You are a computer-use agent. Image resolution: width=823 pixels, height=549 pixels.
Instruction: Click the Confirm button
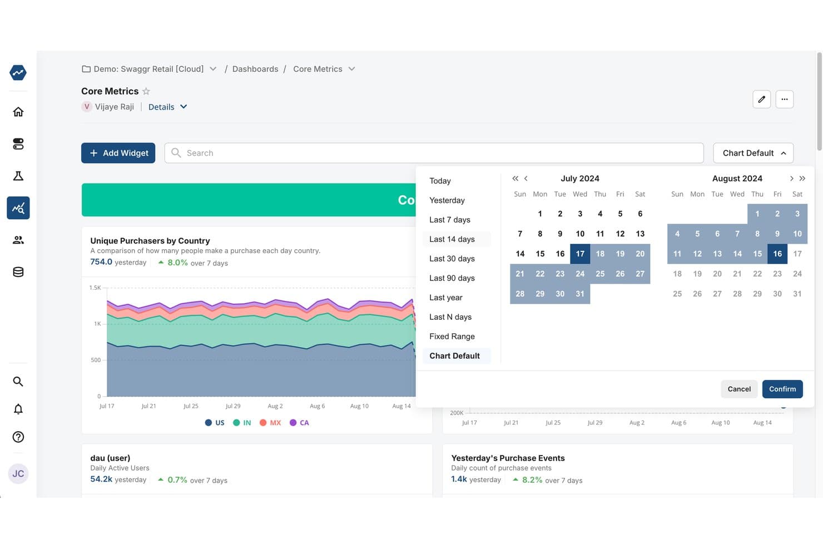click(782, 389)
